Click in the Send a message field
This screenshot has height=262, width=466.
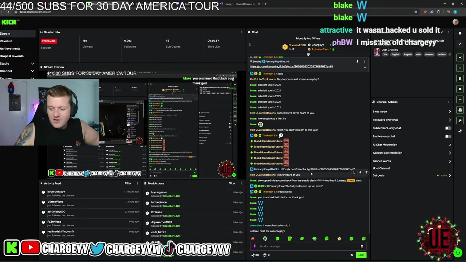point(308,246)
